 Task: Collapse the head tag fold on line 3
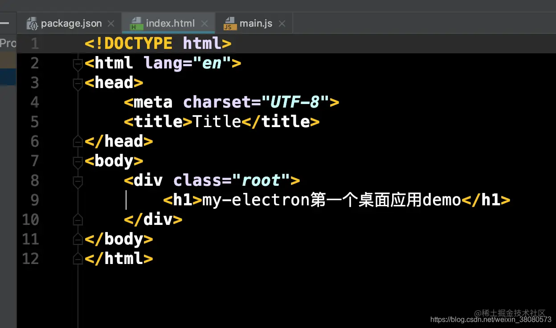[x=78, y=84]
